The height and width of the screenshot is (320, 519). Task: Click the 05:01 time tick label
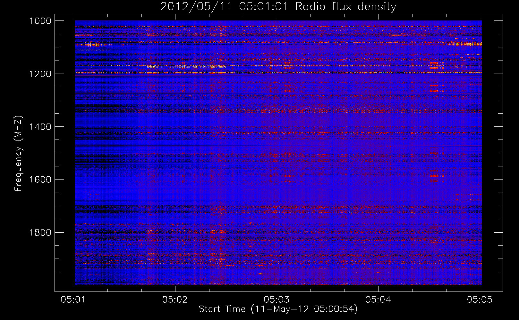point(73,300)
